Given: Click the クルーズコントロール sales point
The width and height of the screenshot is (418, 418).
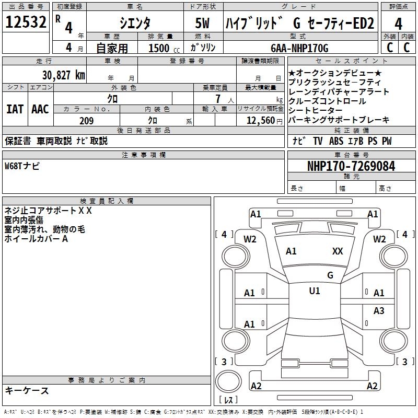Looking at the screenshot, I should (x=327, y=101).
